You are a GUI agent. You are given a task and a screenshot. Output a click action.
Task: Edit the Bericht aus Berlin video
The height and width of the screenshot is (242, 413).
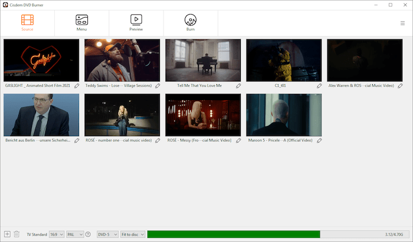pyautogui.click(x=77, y=141)
